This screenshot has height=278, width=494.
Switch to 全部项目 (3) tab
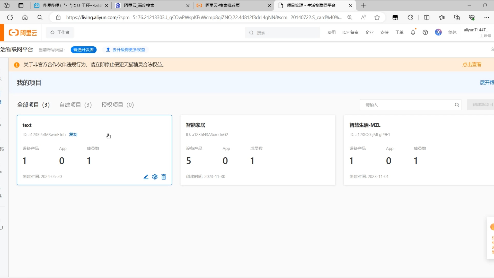point(33,105)
